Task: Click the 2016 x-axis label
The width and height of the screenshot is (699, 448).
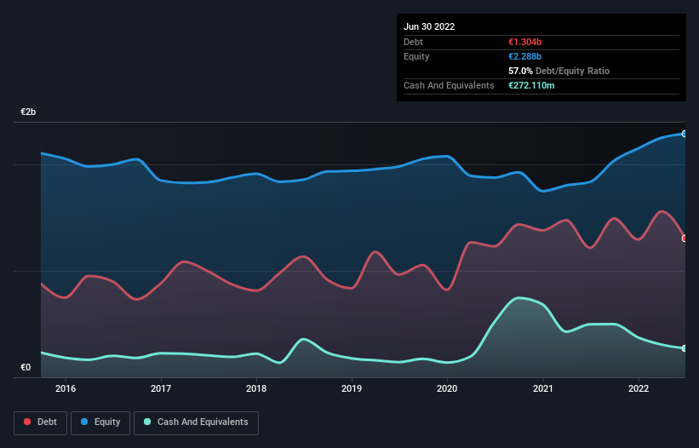Action: (66, 388)
